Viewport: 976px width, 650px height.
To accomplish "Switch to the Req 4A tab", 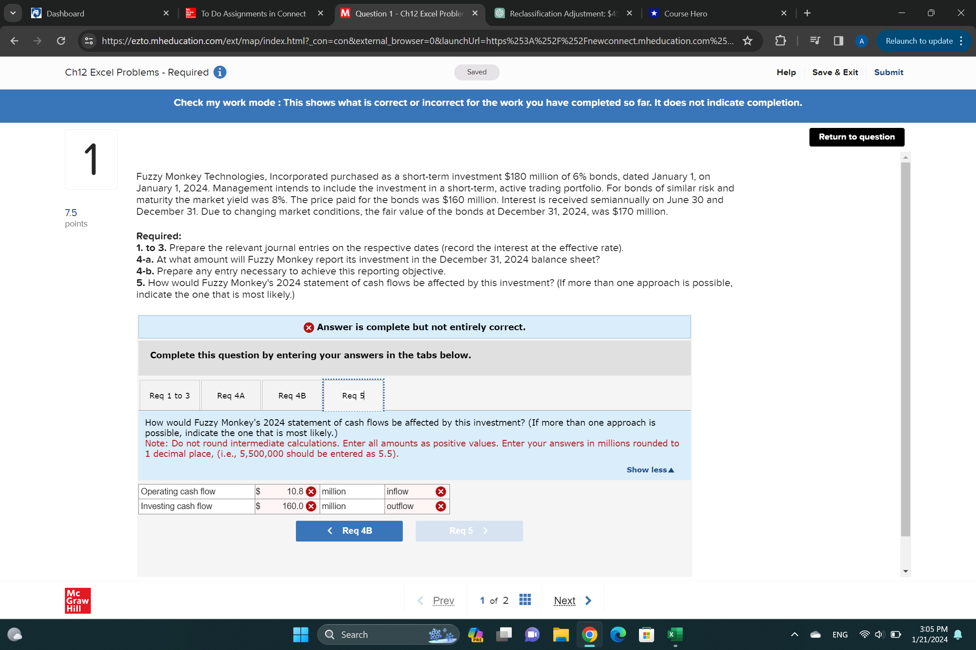I will (x=231, y=395).
